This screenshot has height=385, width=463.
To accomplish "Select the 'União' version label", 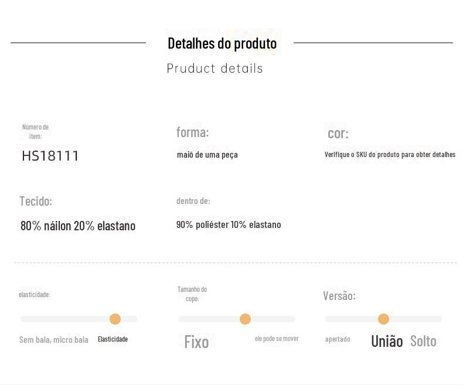I will 387,341.
